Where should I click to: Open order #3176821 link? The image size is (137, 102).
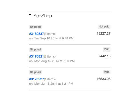tap(37, 56)
